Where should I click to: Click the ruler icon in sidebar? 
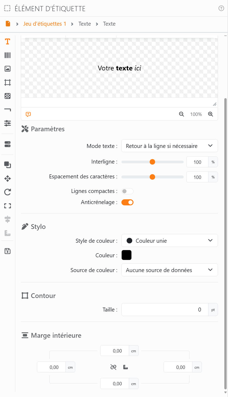pyautogui.click(x=7, y=233)
